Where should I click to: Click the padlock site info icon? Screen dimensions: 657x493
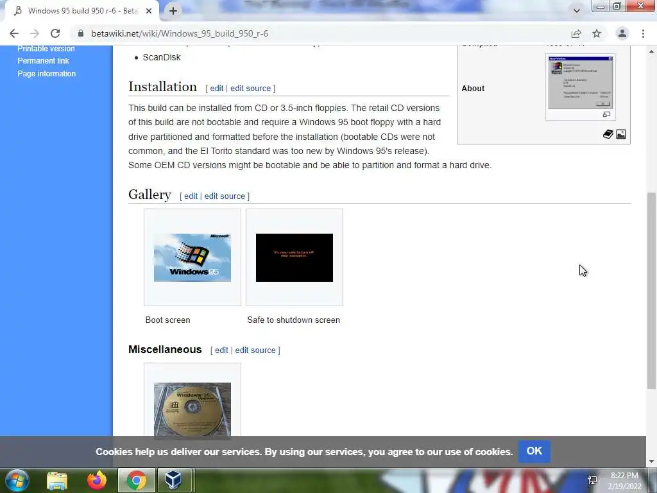(81, 33)
